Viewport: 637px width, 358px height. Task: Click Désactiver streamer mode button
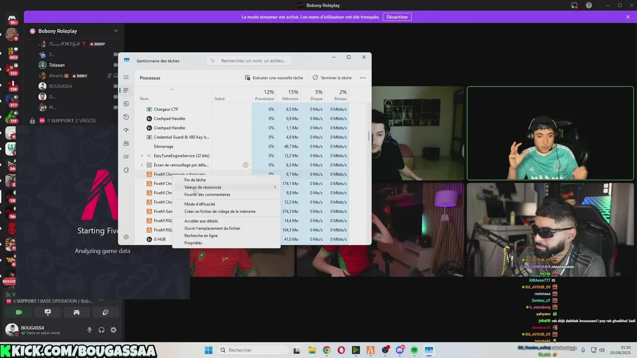pos(397,17)
